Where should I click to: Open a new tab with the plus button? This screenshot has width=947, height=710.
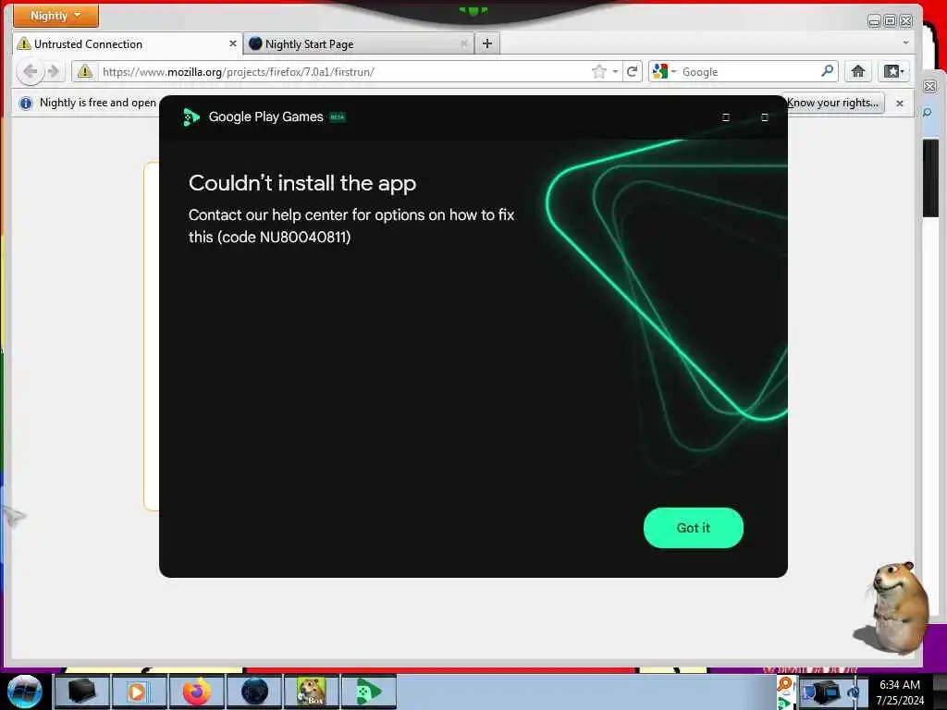tap(487, 43)
